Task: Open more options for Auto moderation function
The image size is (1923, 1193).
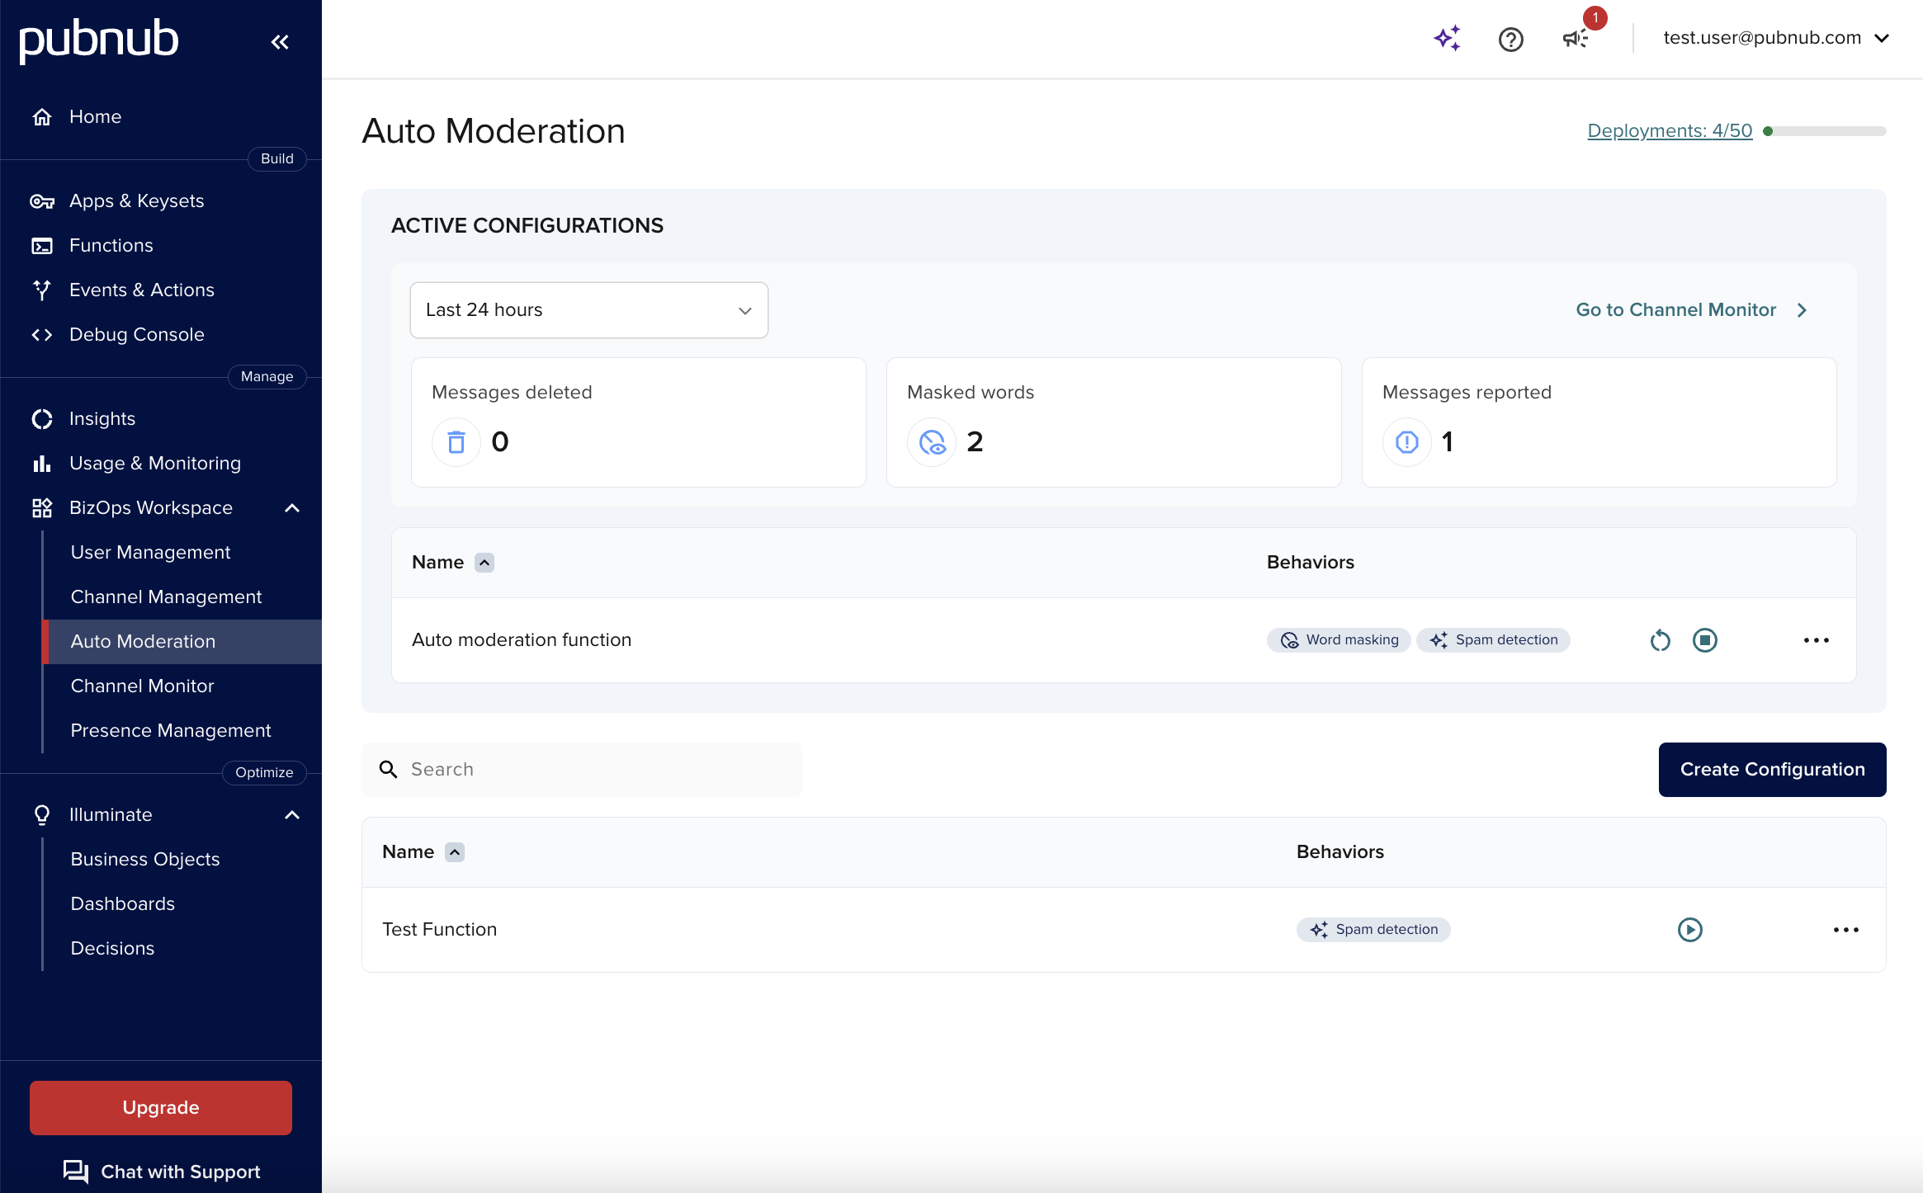Action: 1817,640
